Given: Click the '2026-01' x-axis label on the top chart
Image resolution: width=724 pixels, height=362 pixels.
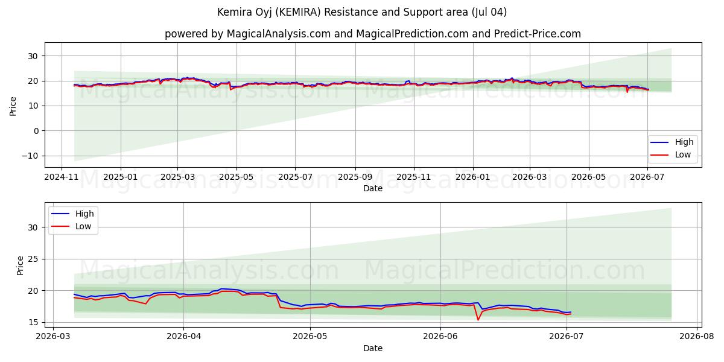Looking at the screenshot, I should (x=472, y=178).
